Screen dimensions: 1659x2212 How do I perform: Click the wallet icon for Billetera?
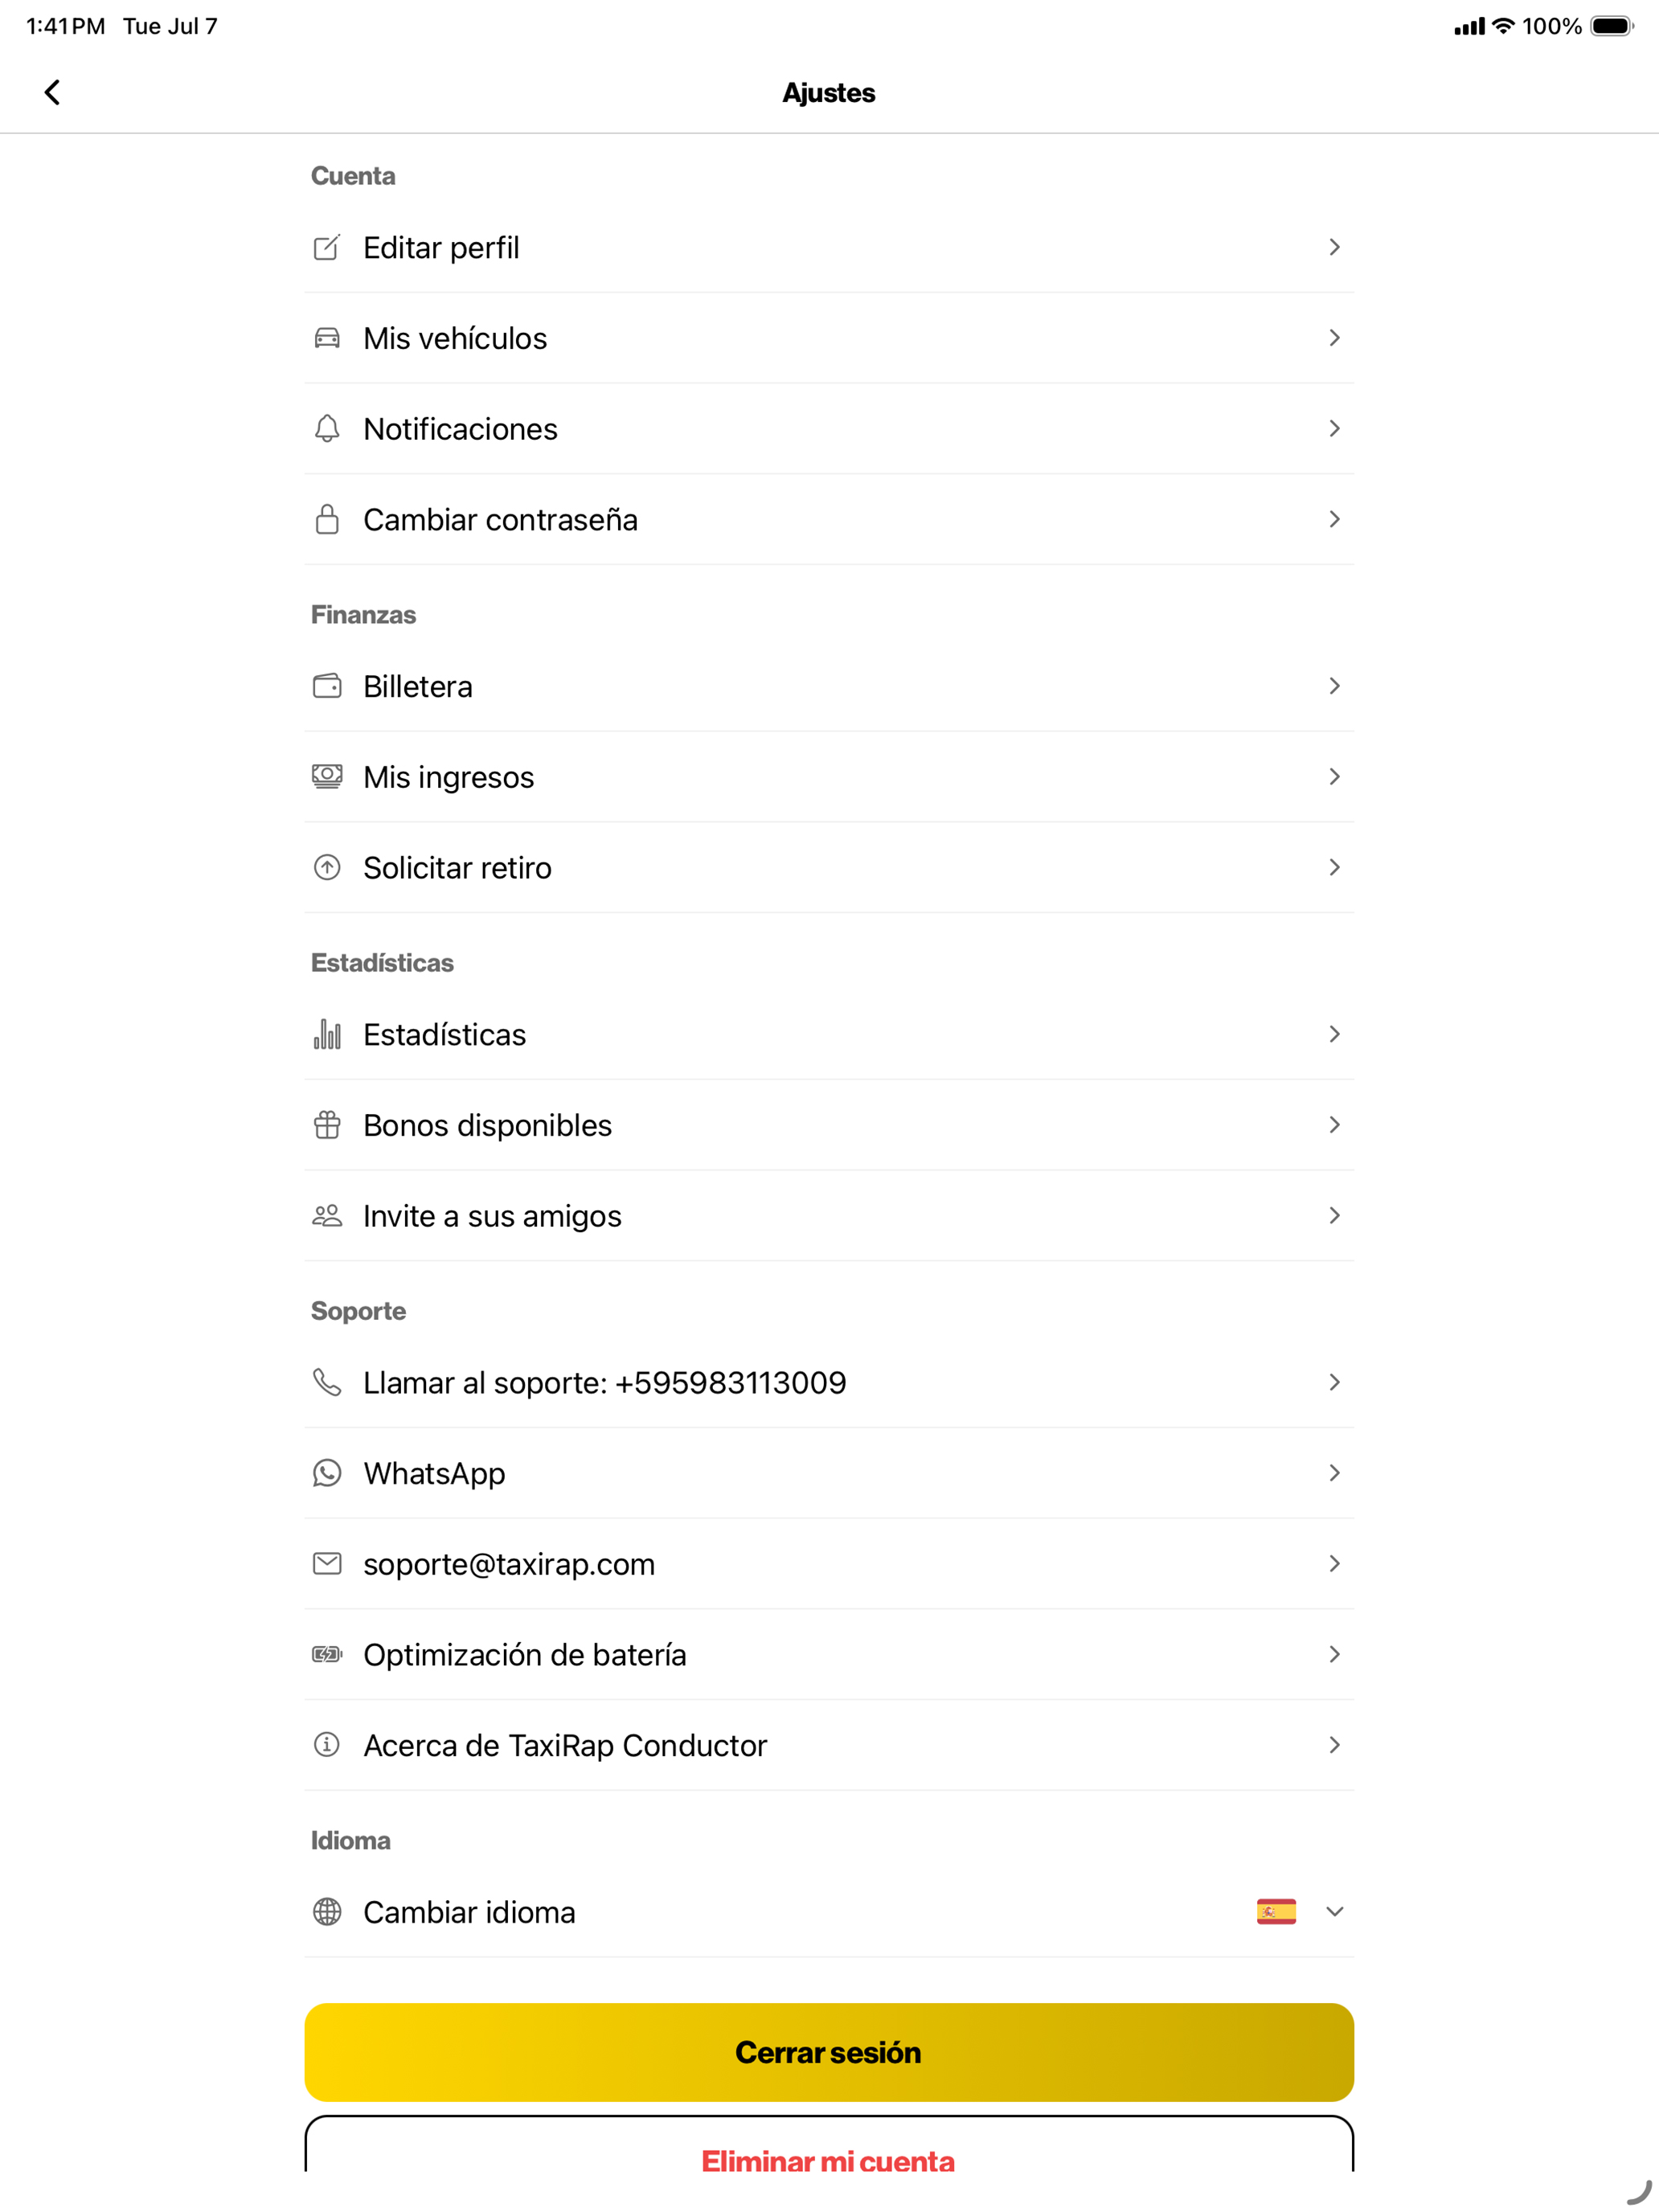[x=327, y=686]
